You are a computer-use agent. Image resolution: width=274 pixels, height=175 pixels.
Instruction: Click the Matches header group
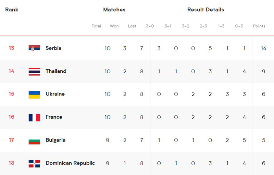(x=114, y=10)
